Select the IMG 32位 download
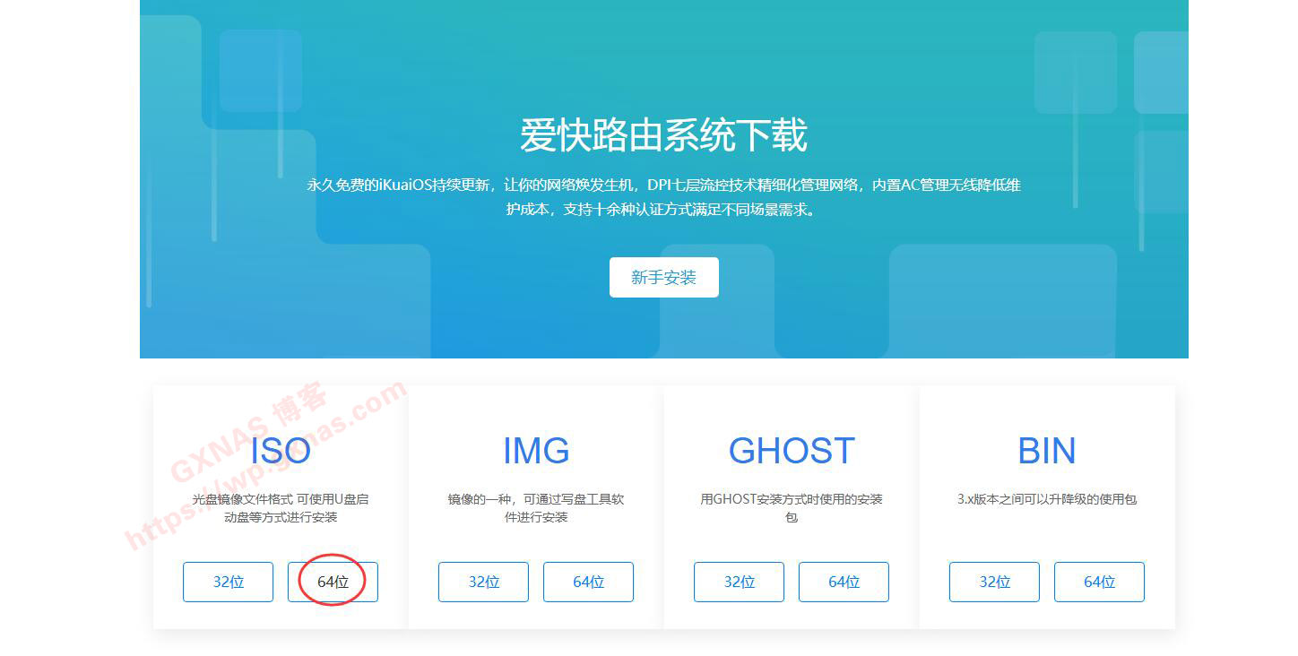1298x656 pixels. [483, 582]
